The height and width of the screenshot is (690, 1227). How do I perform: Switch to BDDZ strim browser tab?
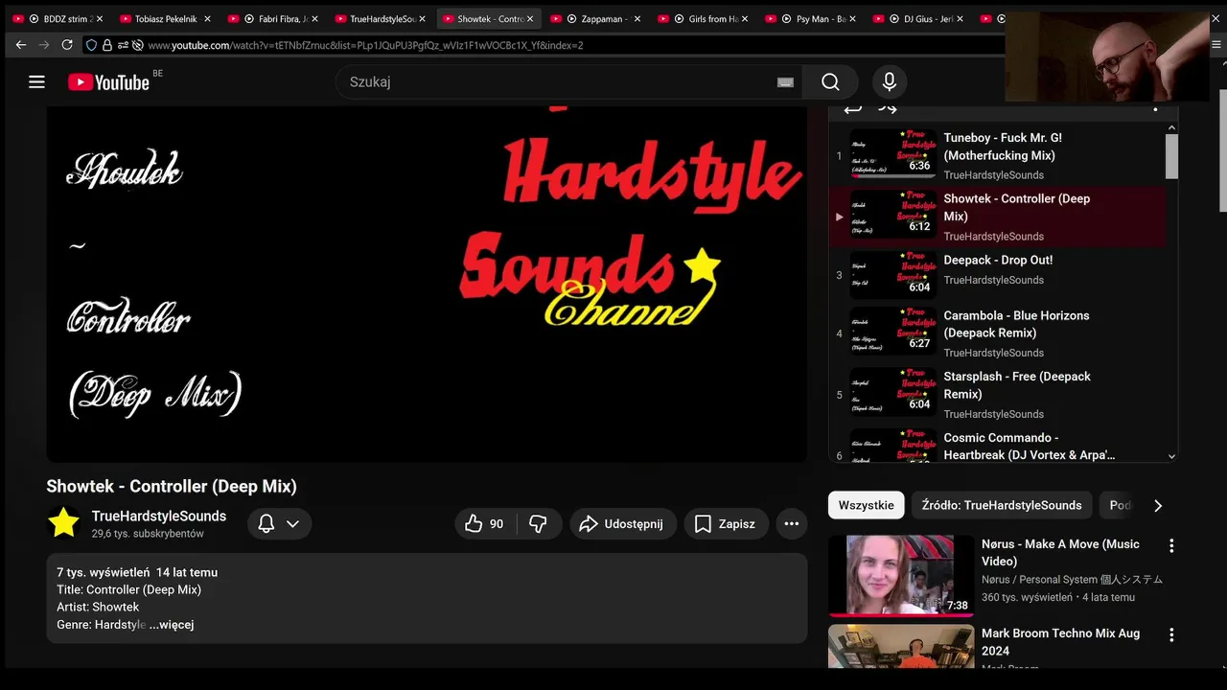[58, 18]
